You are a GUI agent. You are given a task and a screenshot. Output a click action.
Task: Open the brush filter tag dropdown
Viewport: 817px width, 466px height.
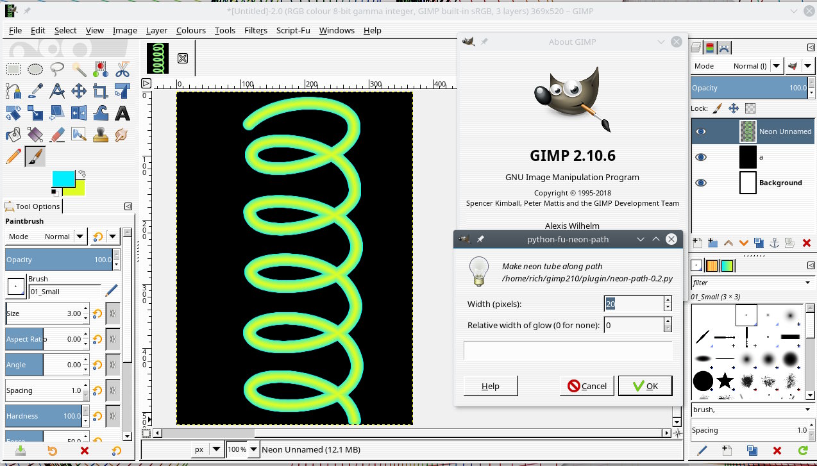coord(807,283)
